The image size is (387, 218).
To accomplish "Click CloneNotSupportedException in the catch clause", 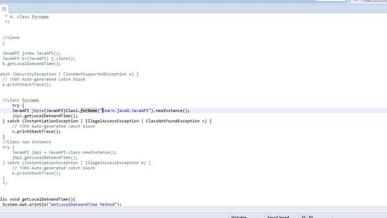I will point(95,74).
